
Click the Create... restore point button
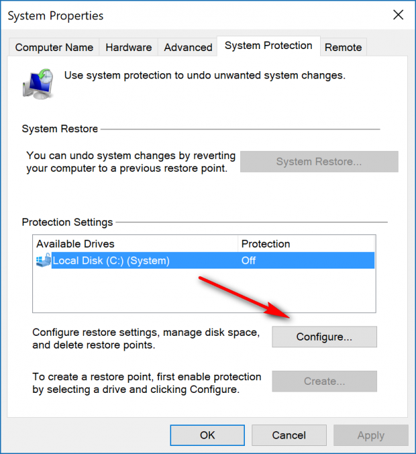coord(324,381)
